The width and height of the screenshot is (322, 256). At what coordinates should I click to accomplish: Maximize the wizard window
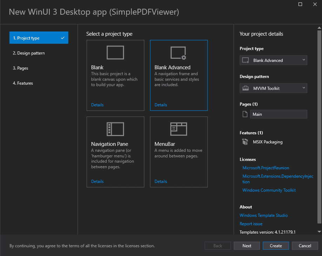[300, 5]
